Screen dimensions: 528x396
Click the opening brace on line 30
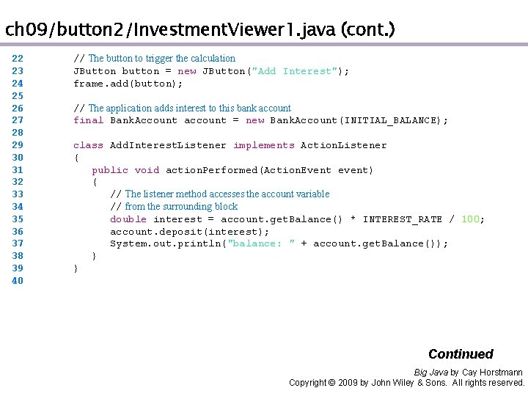point(76,158)
